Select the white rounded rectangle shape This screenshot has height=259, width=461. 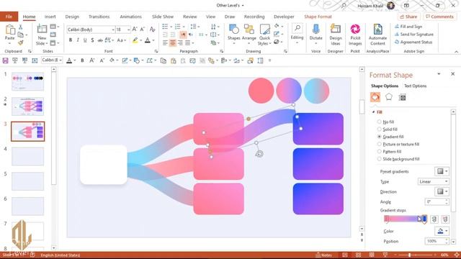tap(104, 165)
